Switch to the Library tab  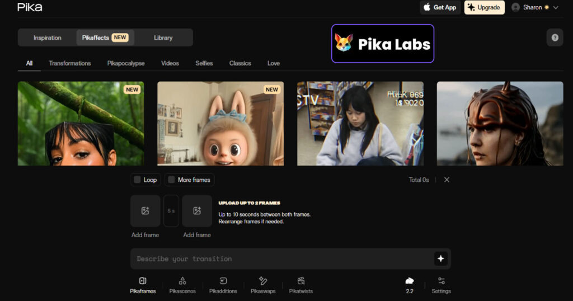(x=163, y=37)
